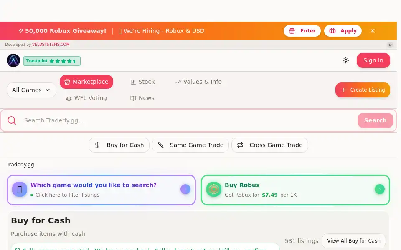Click the Traderly.gg breadcrumb text
The image size is (401, 250).
(x=20, y=165)
